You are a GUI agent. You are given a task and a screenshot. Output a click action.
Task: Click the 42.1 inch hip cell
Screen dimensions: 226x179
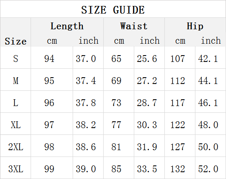tap(208, 59)
